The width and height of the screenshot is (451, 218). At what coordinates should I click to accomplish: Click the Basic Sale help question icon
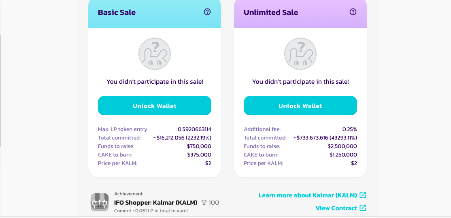tap(207, 12)
